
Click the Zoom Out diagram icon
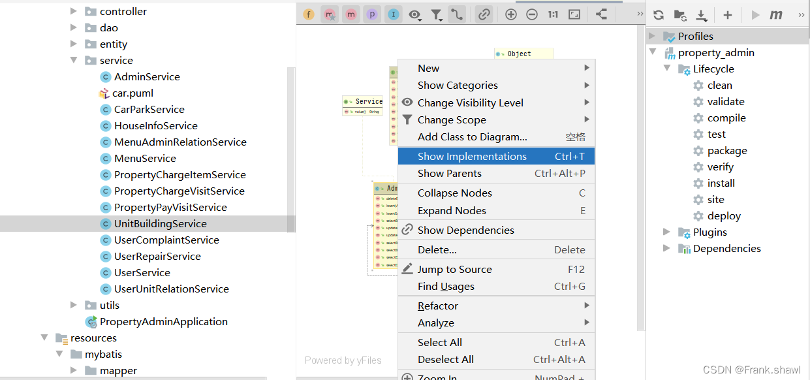point(532,14)
